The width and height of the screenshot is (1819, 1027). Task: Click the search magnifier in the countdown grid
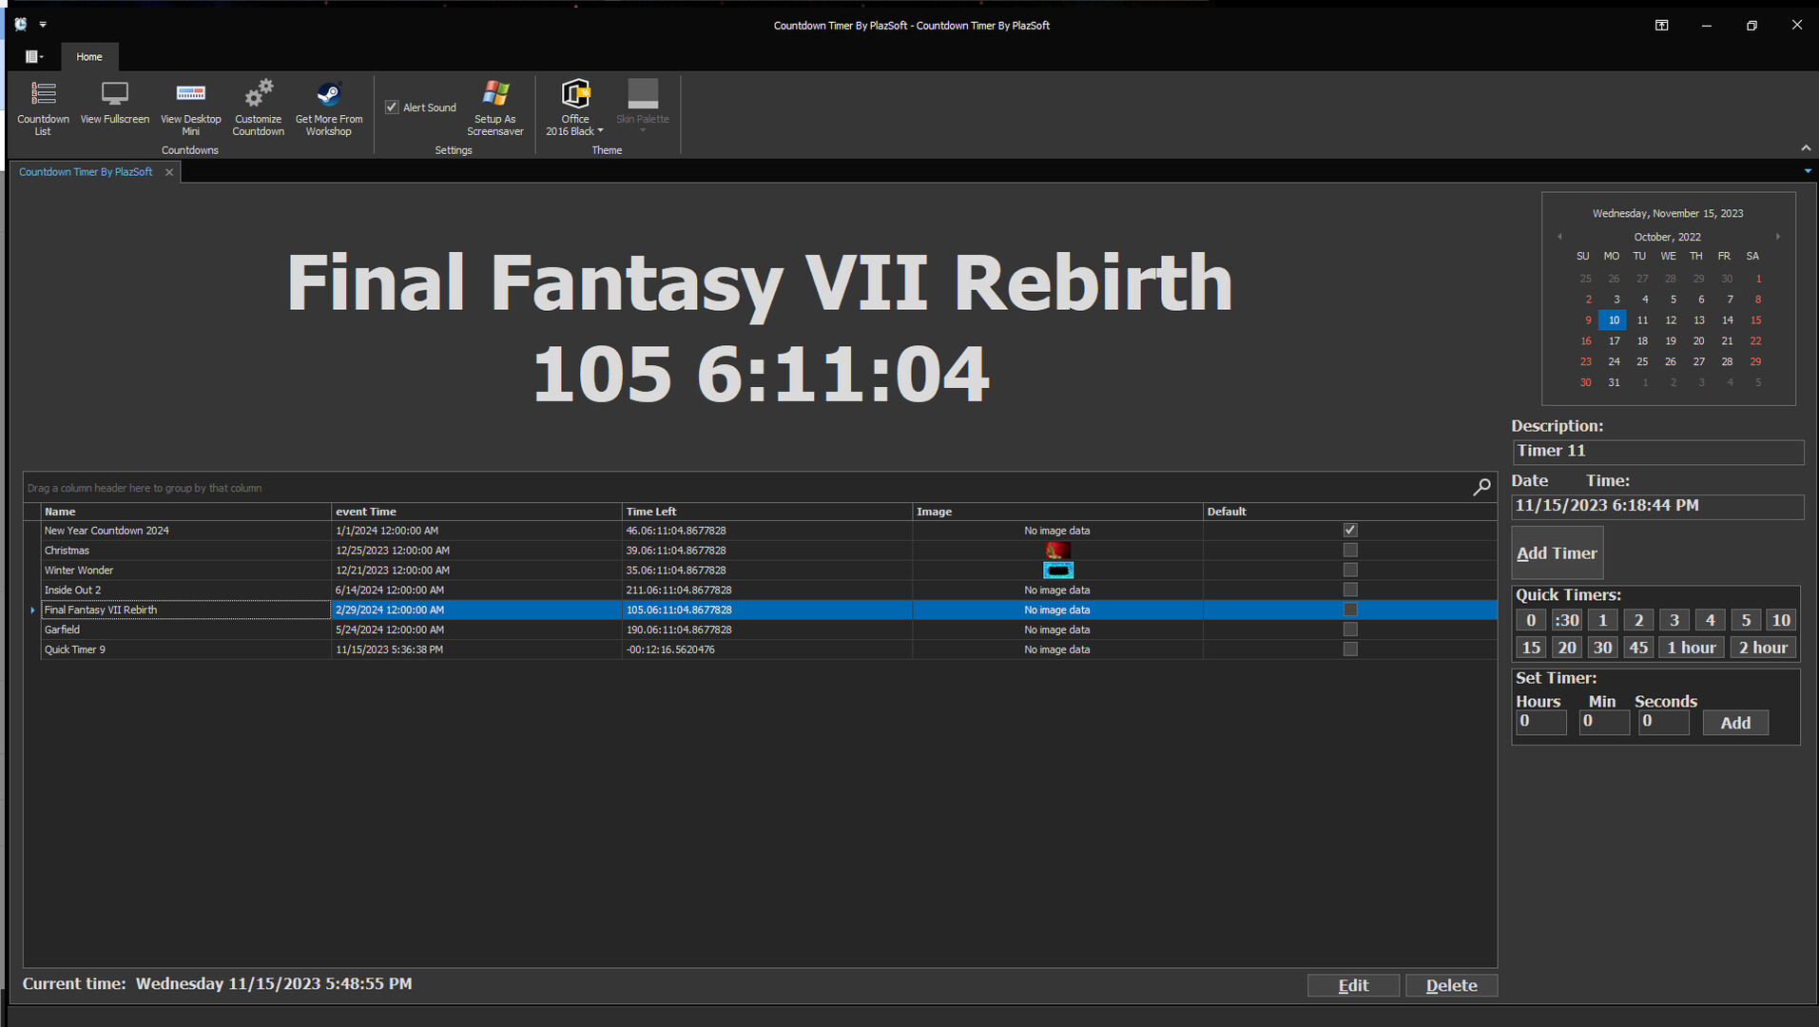[x=1480, y=487]
